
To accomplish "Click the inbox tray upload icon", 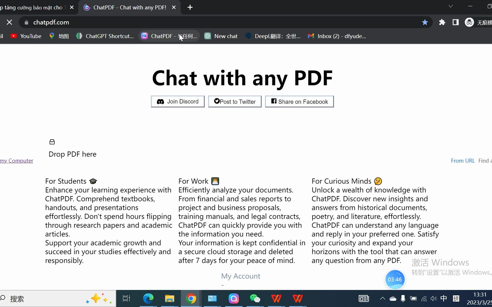I will coord(52,142).
